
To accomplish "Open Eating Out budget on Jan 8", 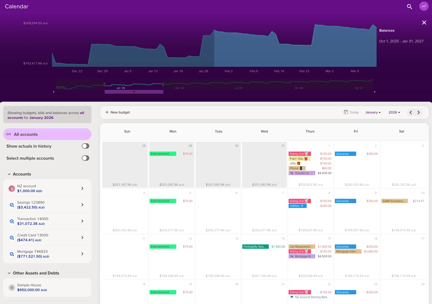I will click(x=300, y=201).
